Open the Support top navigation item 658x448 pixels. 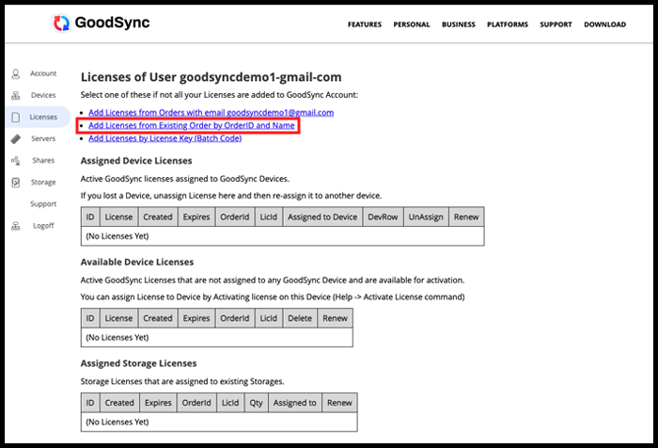pyautogui.click(x=556, y=24)
